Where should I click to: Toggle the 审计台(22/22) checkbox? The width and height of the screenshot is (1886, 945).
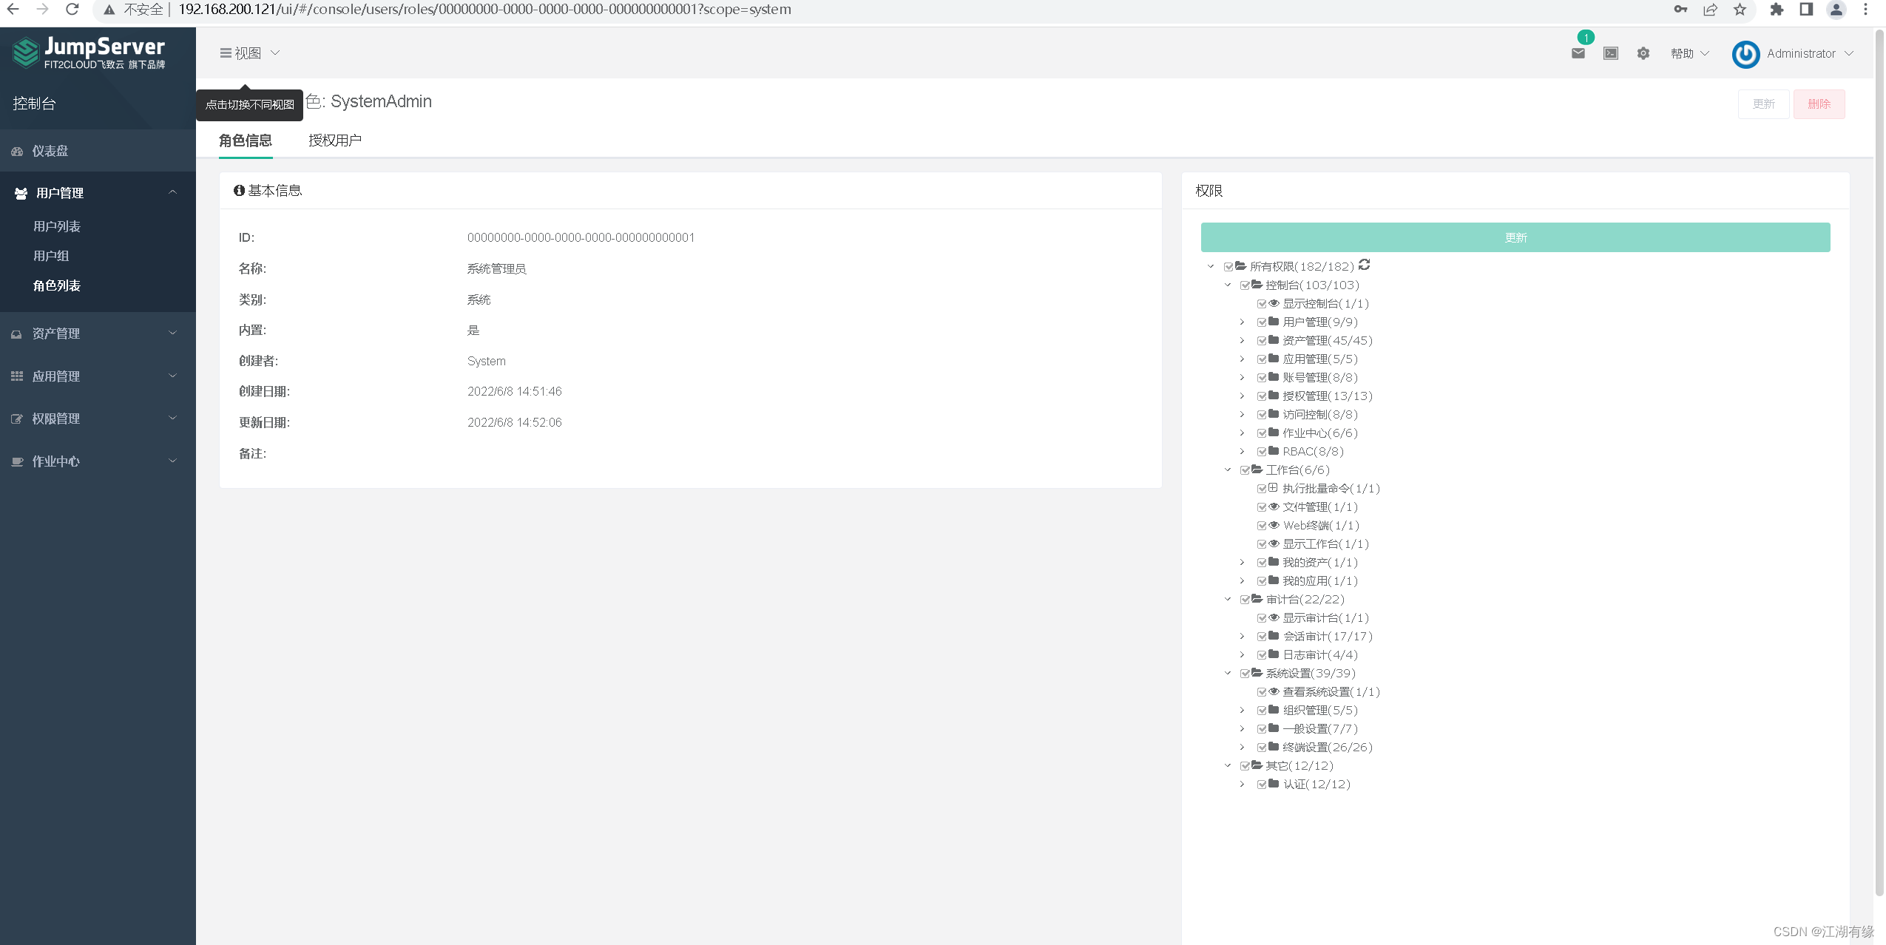pyautogui.click(x=1245, y=600)
